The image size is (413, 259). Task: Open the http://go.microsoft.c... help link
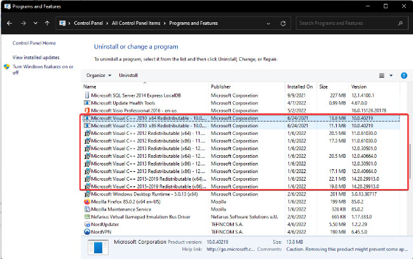pyautogui.click(x=231, y=249)
